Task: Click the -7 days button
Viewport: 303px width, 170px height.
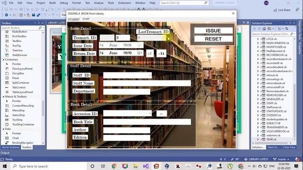Action: coord(150,53)
